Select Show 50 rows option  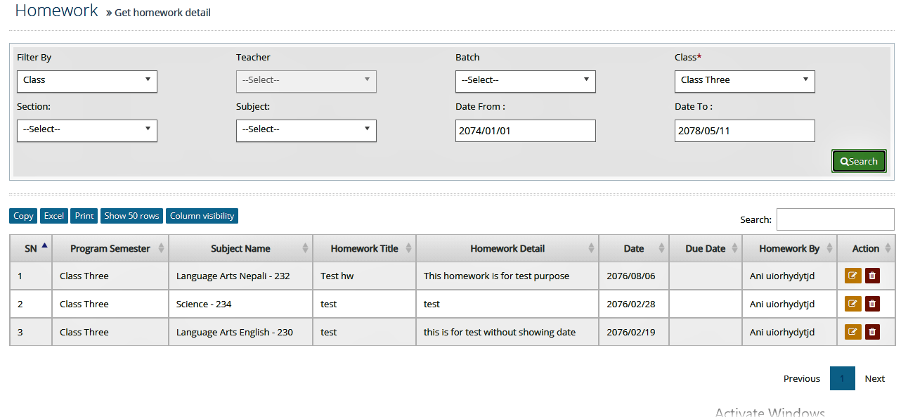point(131,216)
